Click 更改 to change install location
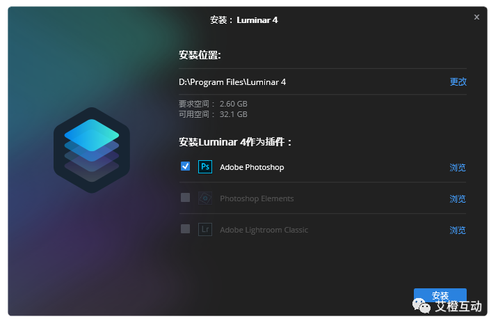 pos(458,81)
